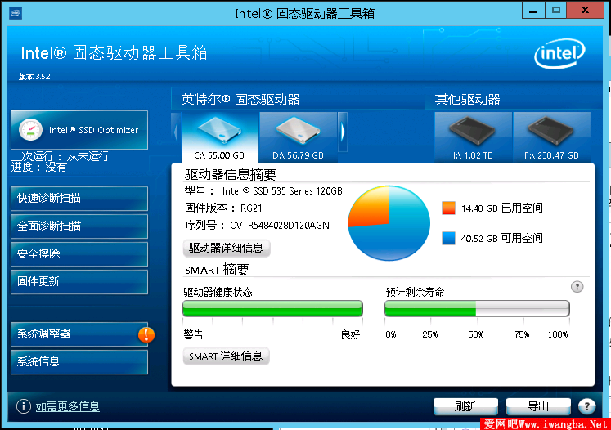Viewport: 611px width, 430px height.
Task: Open help with the bottom question mark icon
Action: pyautogui.click(x=586, y=406)
